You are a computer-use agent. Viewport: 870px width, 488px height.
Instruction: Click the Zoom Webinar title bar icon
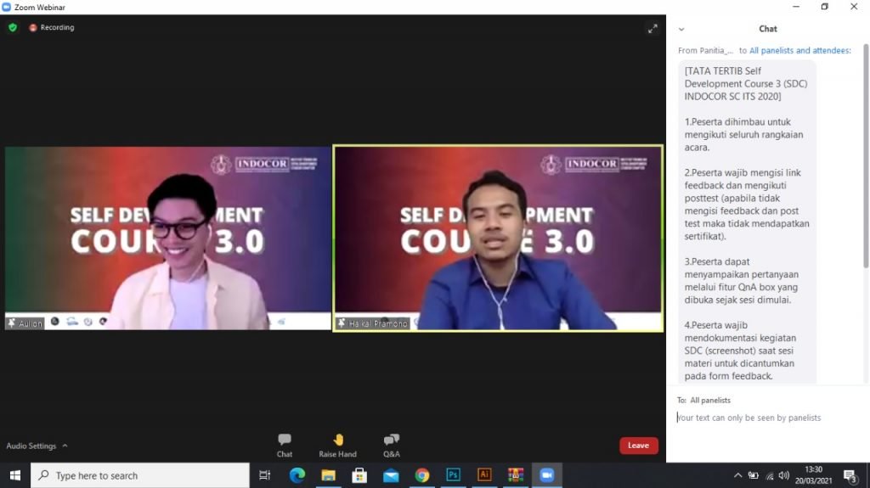tap(6, 7)
